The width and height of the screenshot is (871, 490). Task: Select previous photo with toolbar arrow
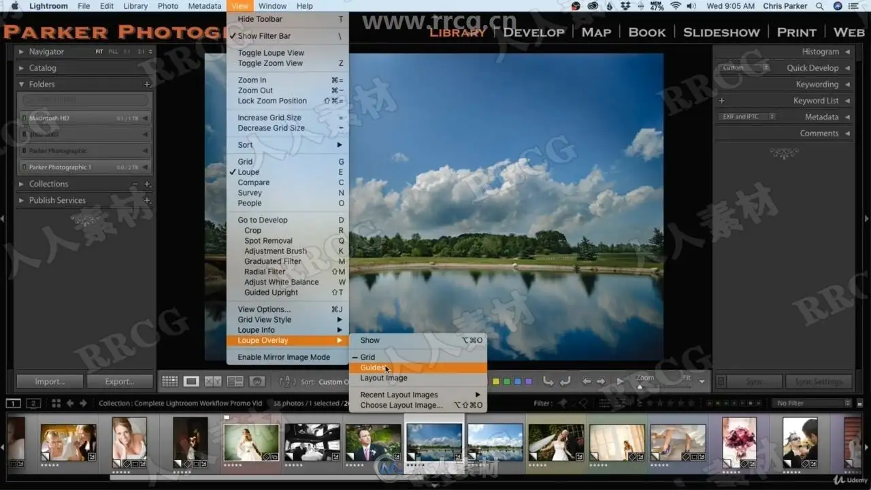[587, 382]
